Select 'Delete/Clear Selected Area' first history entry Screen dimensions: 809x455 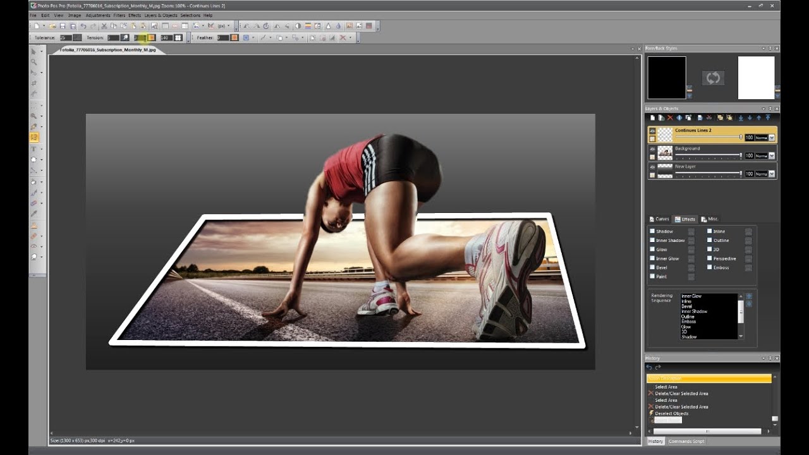(681, 394)
